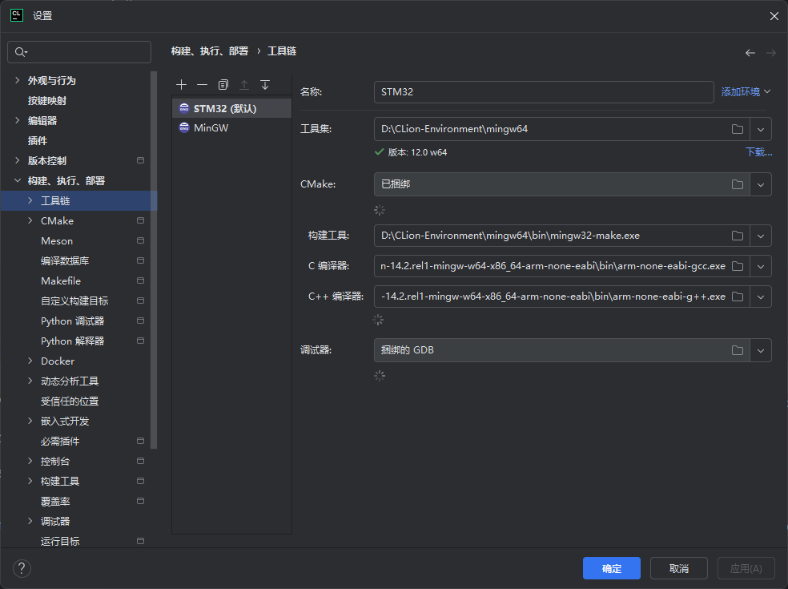Image resolution: width=788 pixels, height=589 pixels.
Task: Move toolchain up in list
Action: click(244, 84)
